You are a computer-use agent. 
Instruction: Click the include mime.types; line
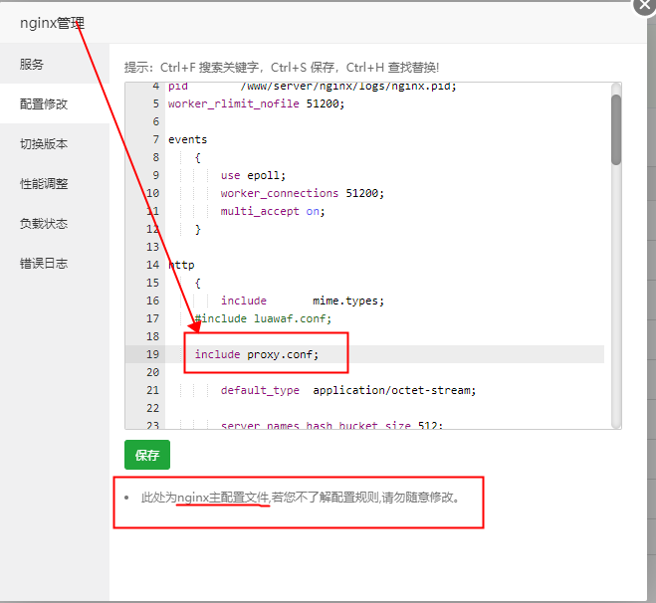pyautogui.click(x=302, y=301)
